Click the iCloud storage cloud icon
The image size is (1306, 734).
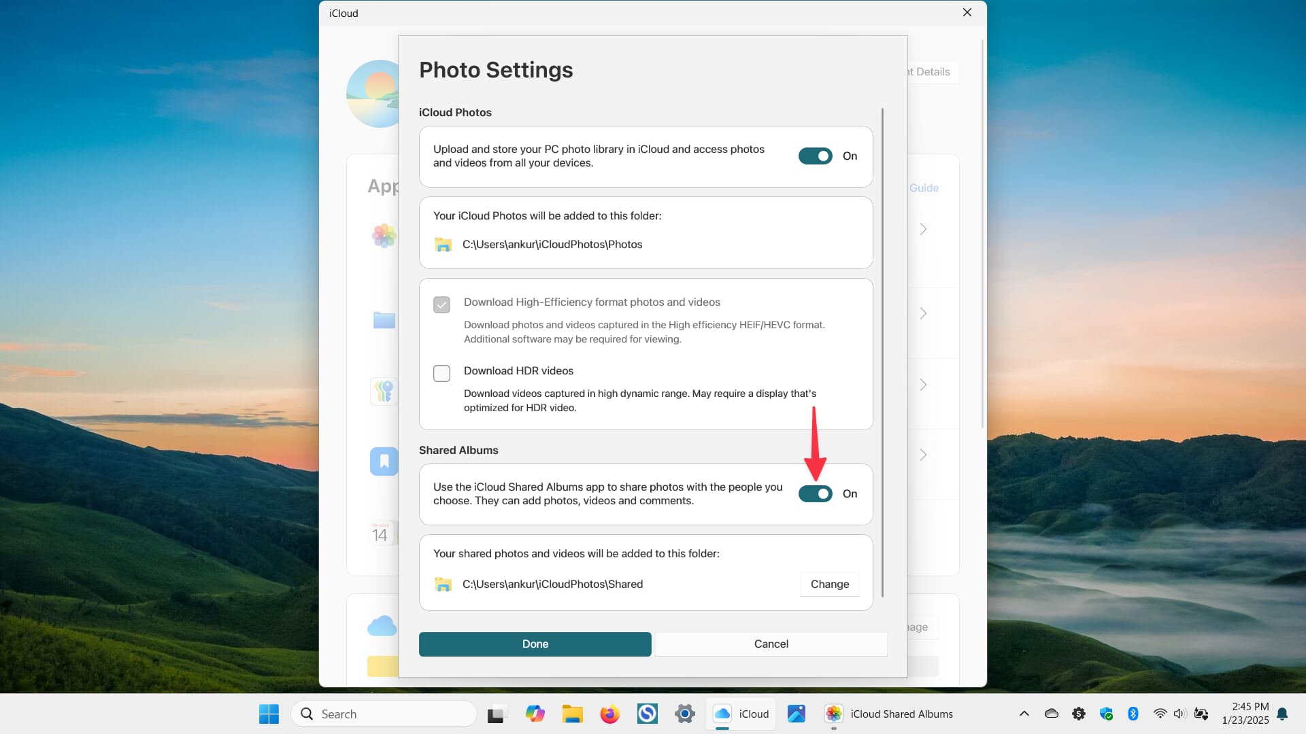(382, 625)
